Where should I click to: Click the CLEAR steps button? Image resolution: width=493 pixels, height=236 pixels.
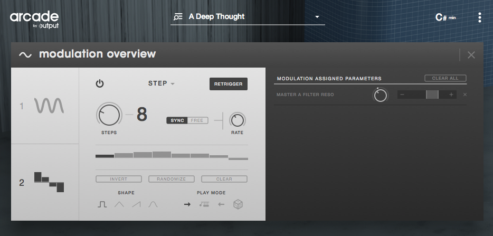click(x=224, y=179)
